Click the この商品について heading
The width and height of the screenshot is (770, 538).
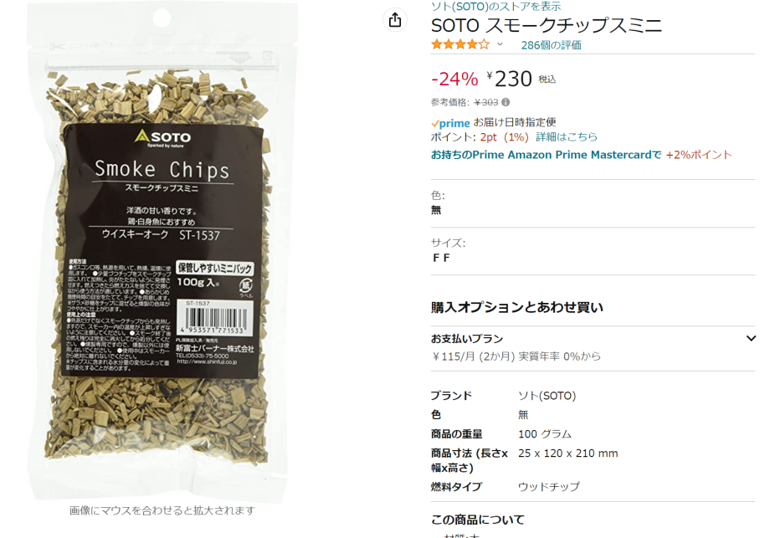click(x=478, y=520)
